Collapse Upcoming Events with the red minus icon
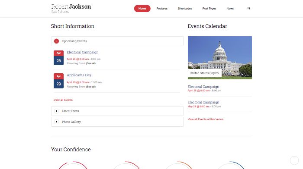303x169 pixels. [56, 41]
